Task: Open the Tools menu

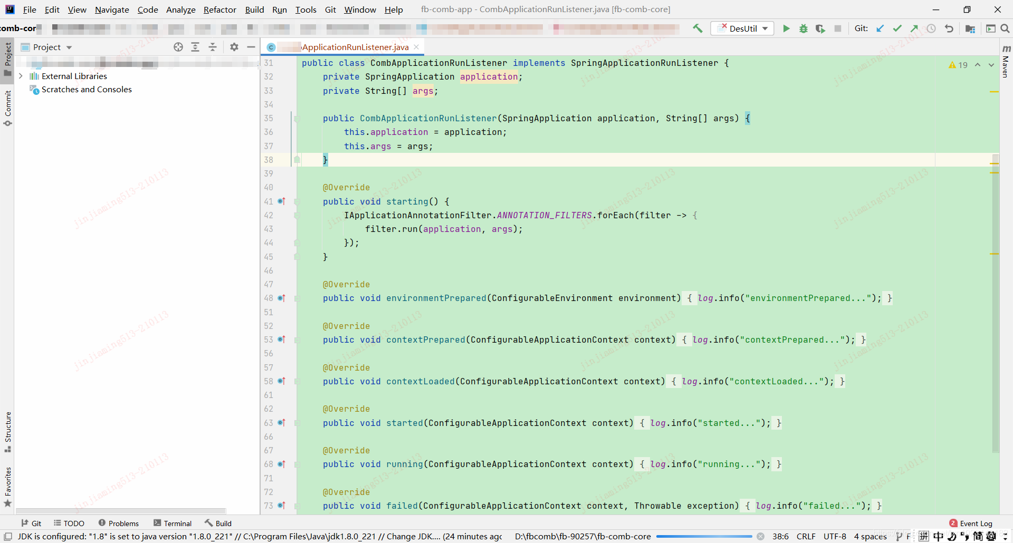Action: click(306, 9)
